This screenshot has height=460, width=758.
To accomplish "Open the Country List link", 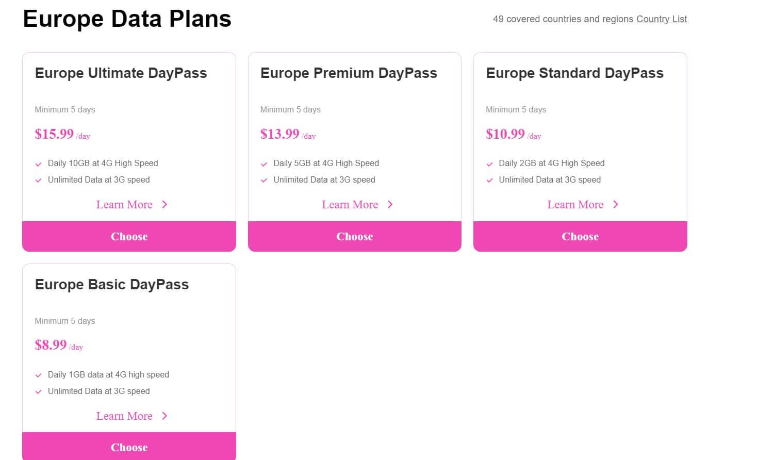I will click(662, 19).
